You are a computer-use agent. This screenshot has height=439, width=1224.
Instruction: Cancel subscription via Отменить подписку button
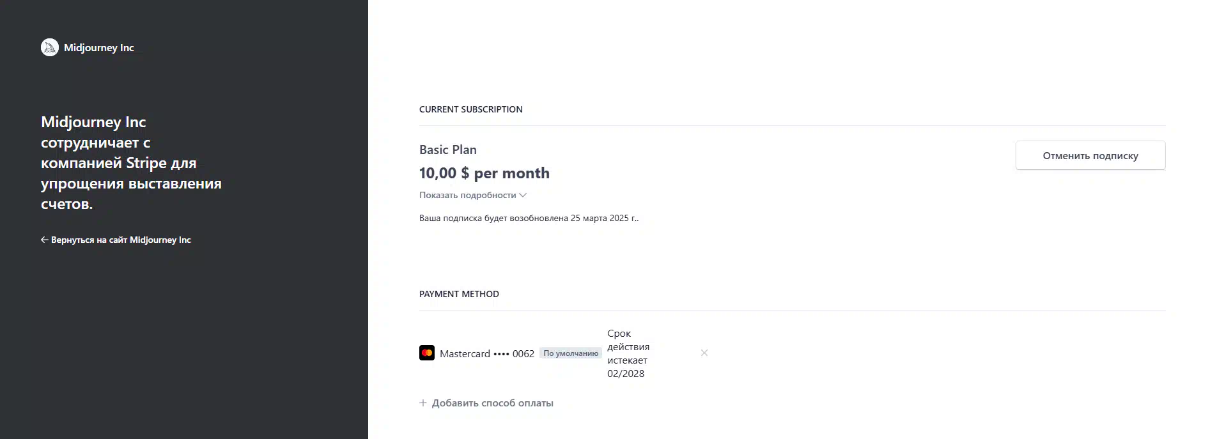tap(1090, 155)
